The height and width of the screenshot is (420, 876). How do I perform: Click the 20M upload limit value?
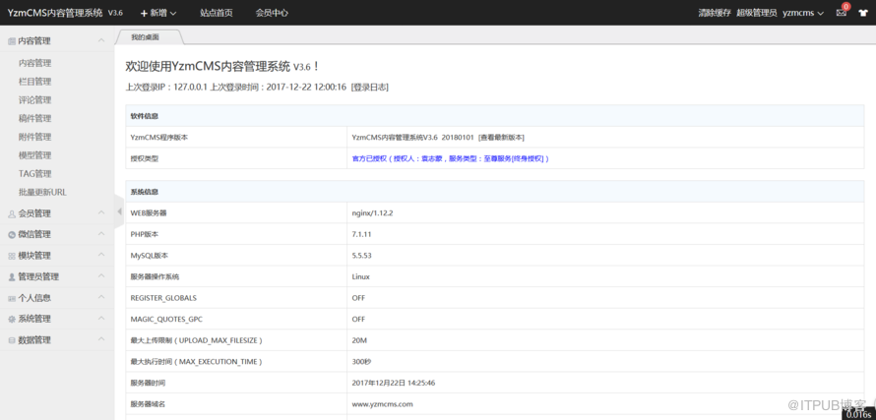(359, 340)
